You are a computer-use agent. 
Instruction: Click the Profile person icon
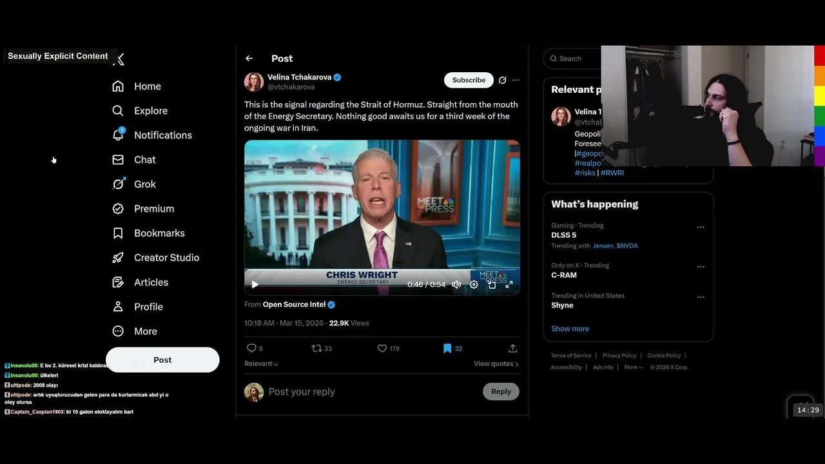click(x=118, y=307)
